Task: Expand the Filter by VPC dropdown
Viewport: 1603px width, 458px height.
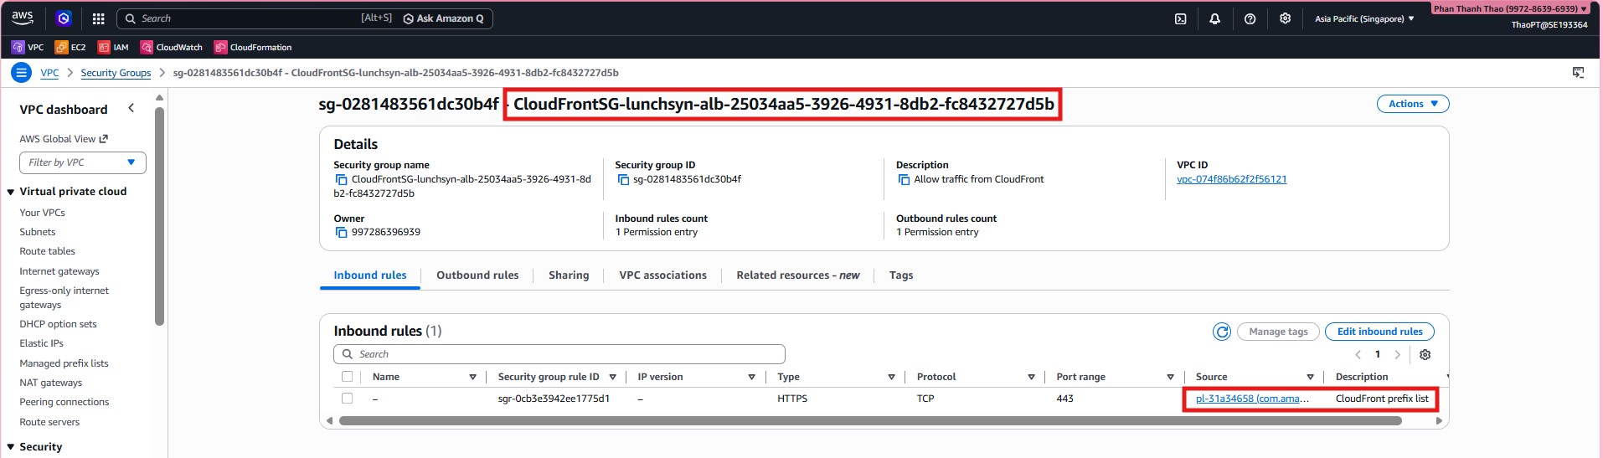Action: [x=82, y=162]
